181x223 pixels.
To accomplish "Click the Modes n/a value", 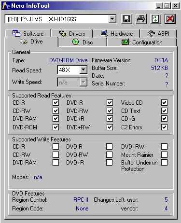I will point(38,177).
